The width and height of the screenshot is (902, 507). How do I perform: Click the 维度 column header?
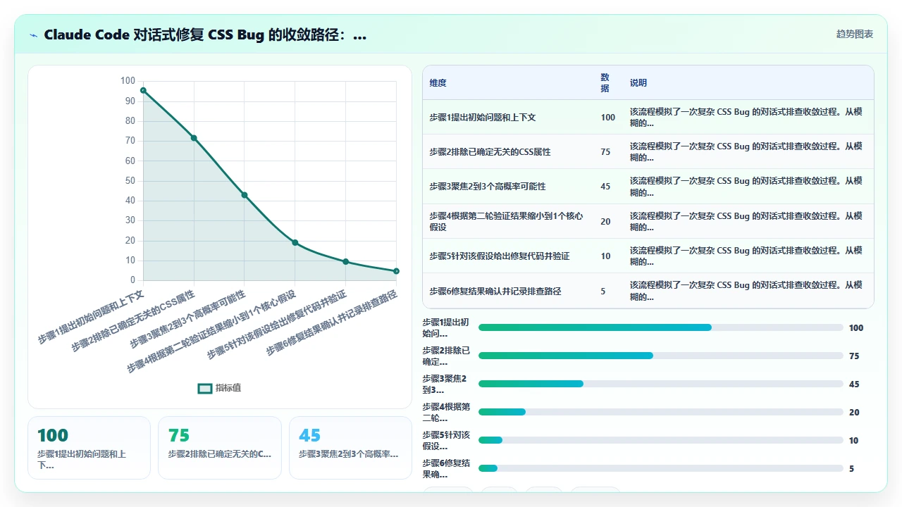[x=438, y=83]
